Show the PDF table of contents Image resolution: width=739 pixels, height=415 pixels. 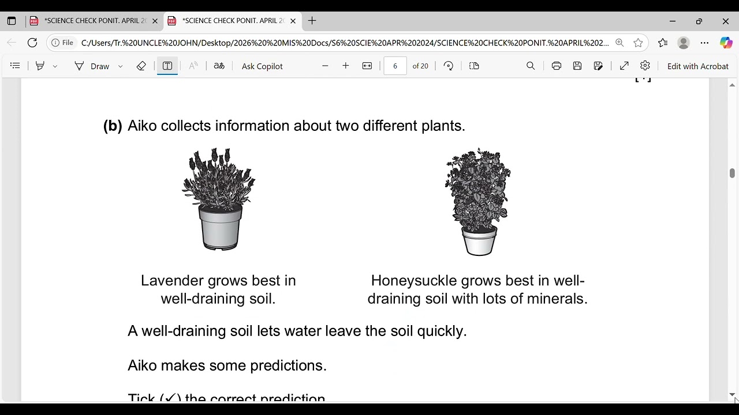(x=16, y=66)
